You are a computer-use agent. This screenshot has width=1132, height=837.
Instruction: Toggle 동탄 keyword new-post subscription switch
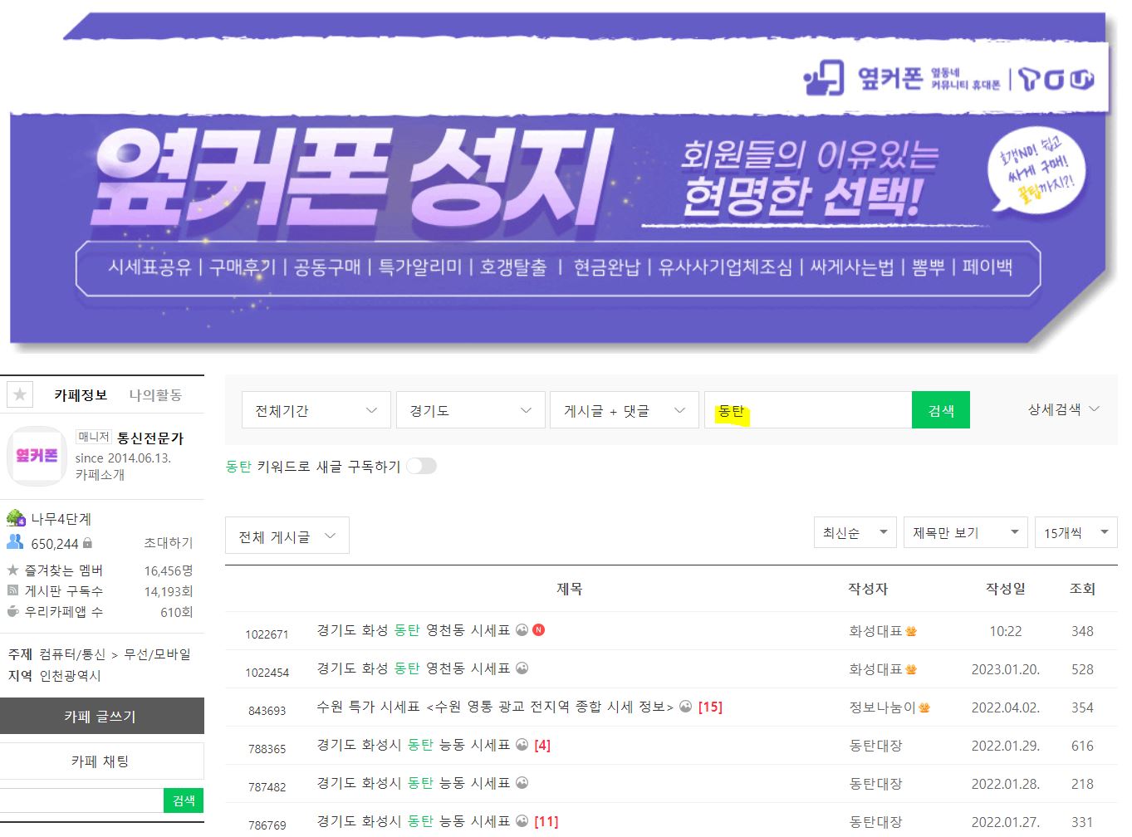[x=421, y=466]
